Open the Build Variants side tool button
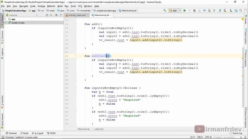Image resolution: width=248 pixels, height=139 pixels. coord(2,121)
